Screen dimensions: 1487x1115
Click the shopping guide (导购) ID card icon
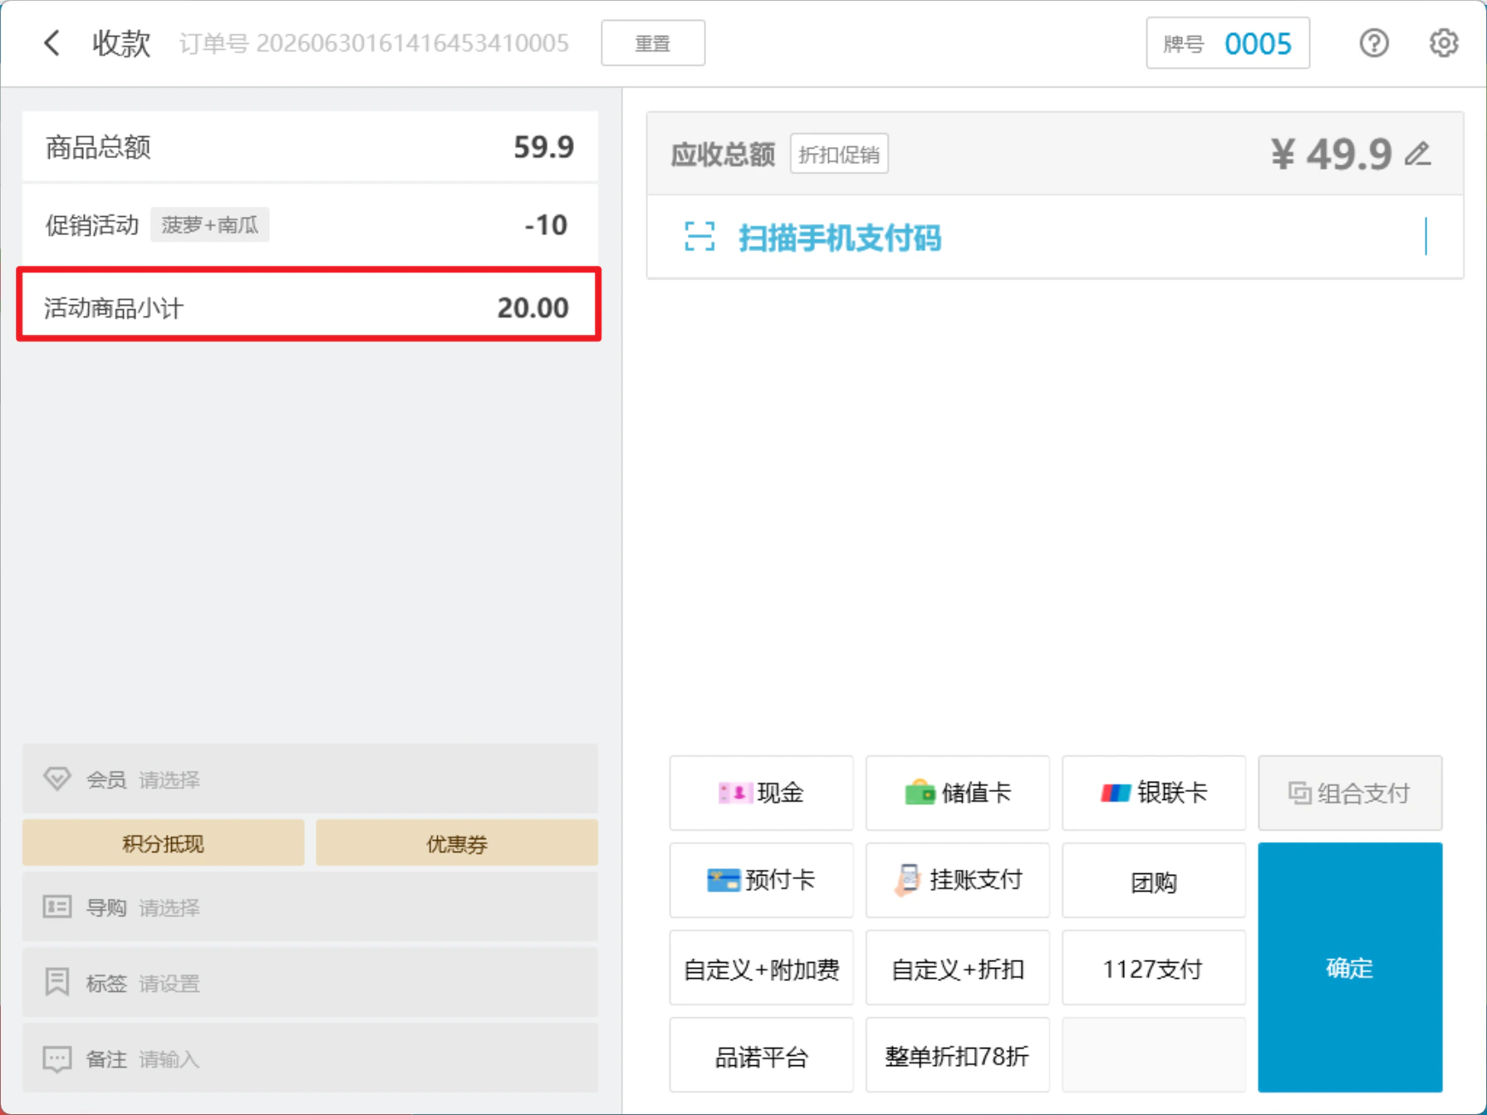[x=56, y=906]
